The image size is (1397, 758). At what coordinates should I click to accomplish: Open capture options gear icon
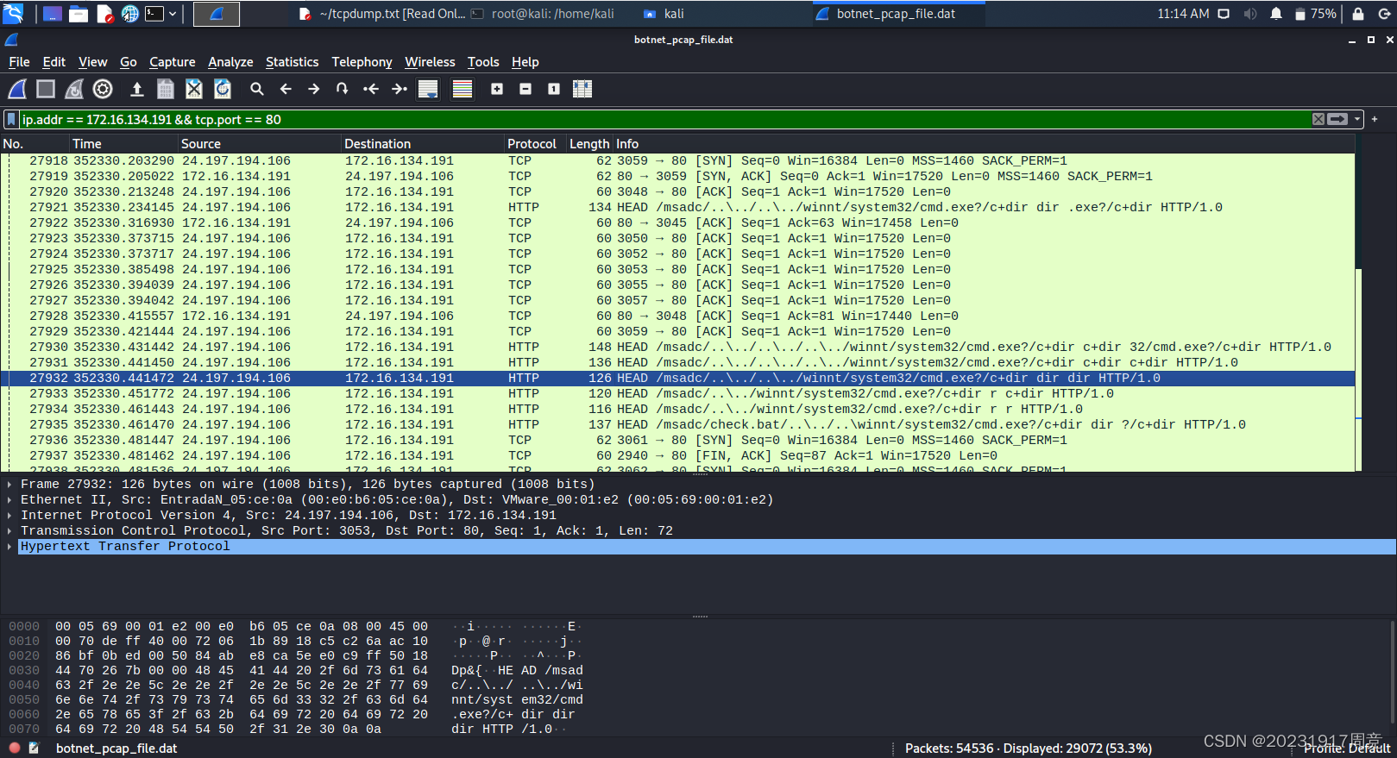[103, 89]
